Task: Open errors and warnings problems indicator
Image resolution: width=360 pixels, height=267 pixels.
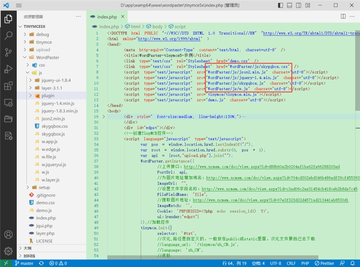Action: click(58, 264)
